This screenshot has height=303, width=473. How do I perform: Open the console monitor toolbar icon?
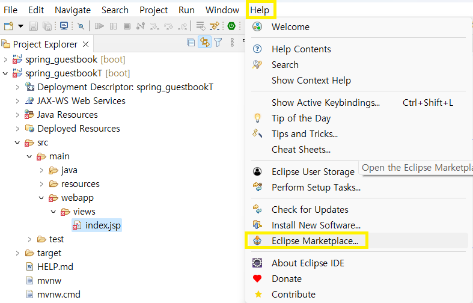point(64,26)
